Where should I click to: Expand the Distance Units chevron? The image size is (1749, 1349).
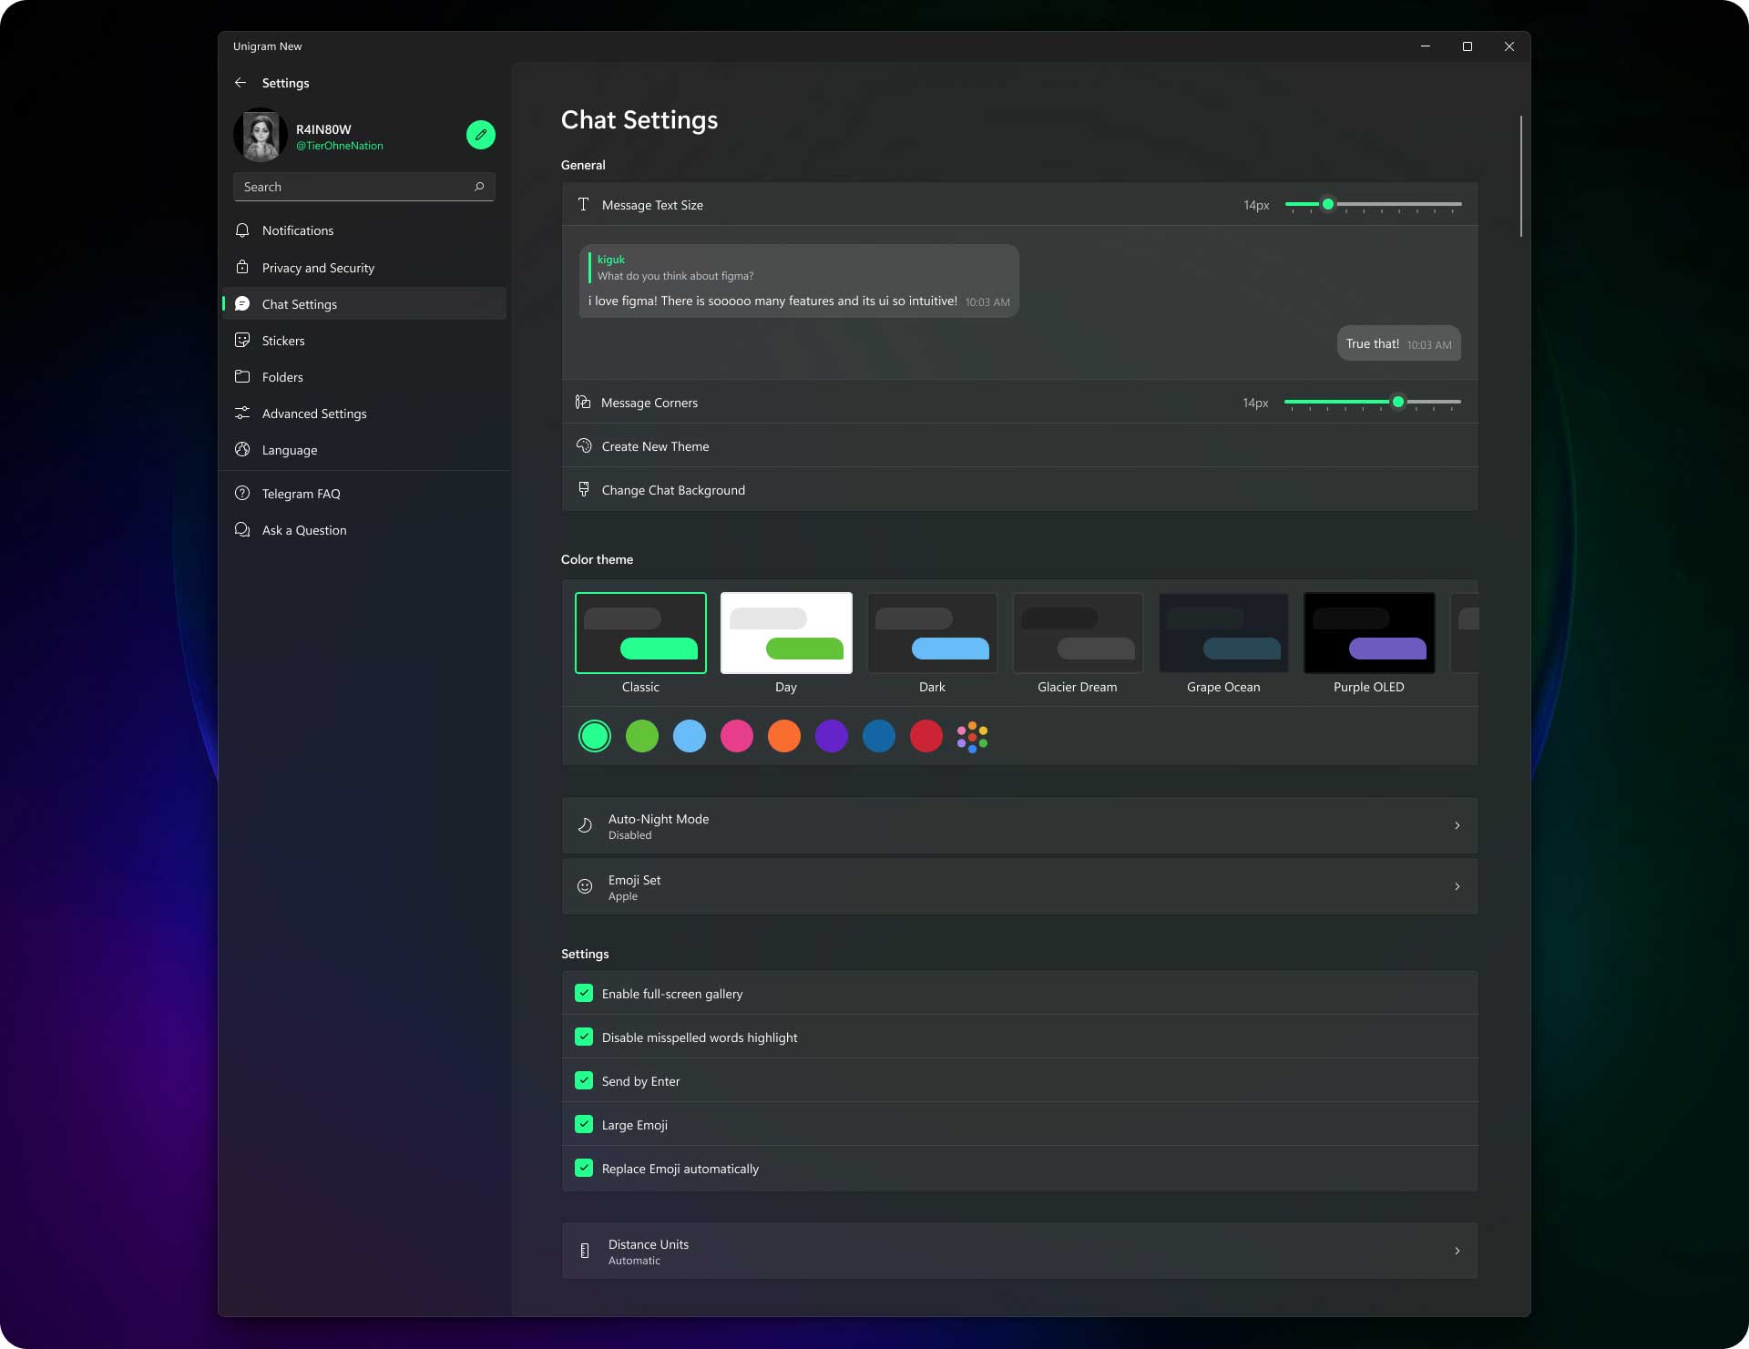click(x=1457, y=1251)
